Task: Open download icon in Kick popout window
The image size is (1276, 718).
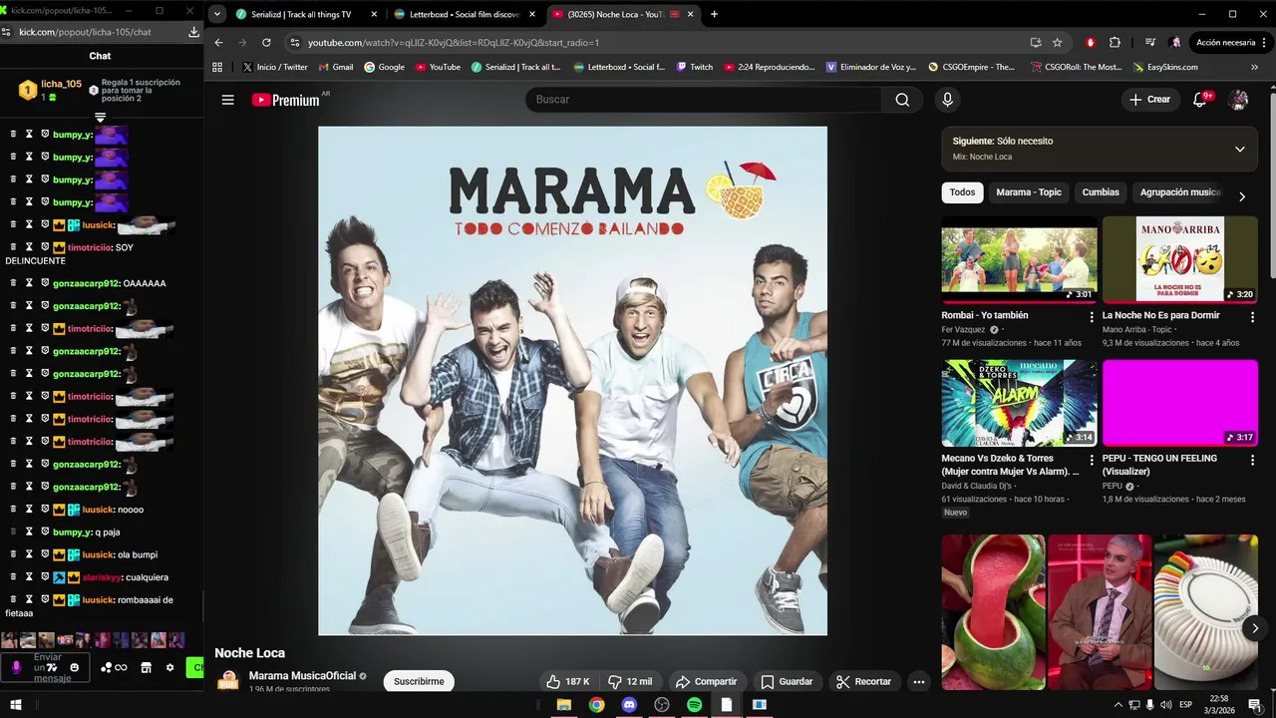Action: (193, 32)
